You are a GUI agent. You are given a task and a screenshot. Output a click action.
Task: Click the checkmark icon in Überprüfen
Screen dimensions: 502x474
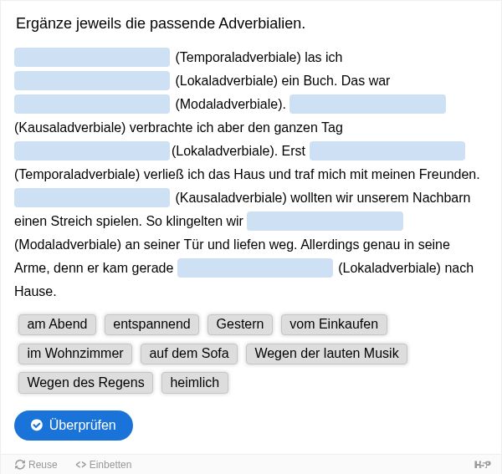tap(37, 426)
